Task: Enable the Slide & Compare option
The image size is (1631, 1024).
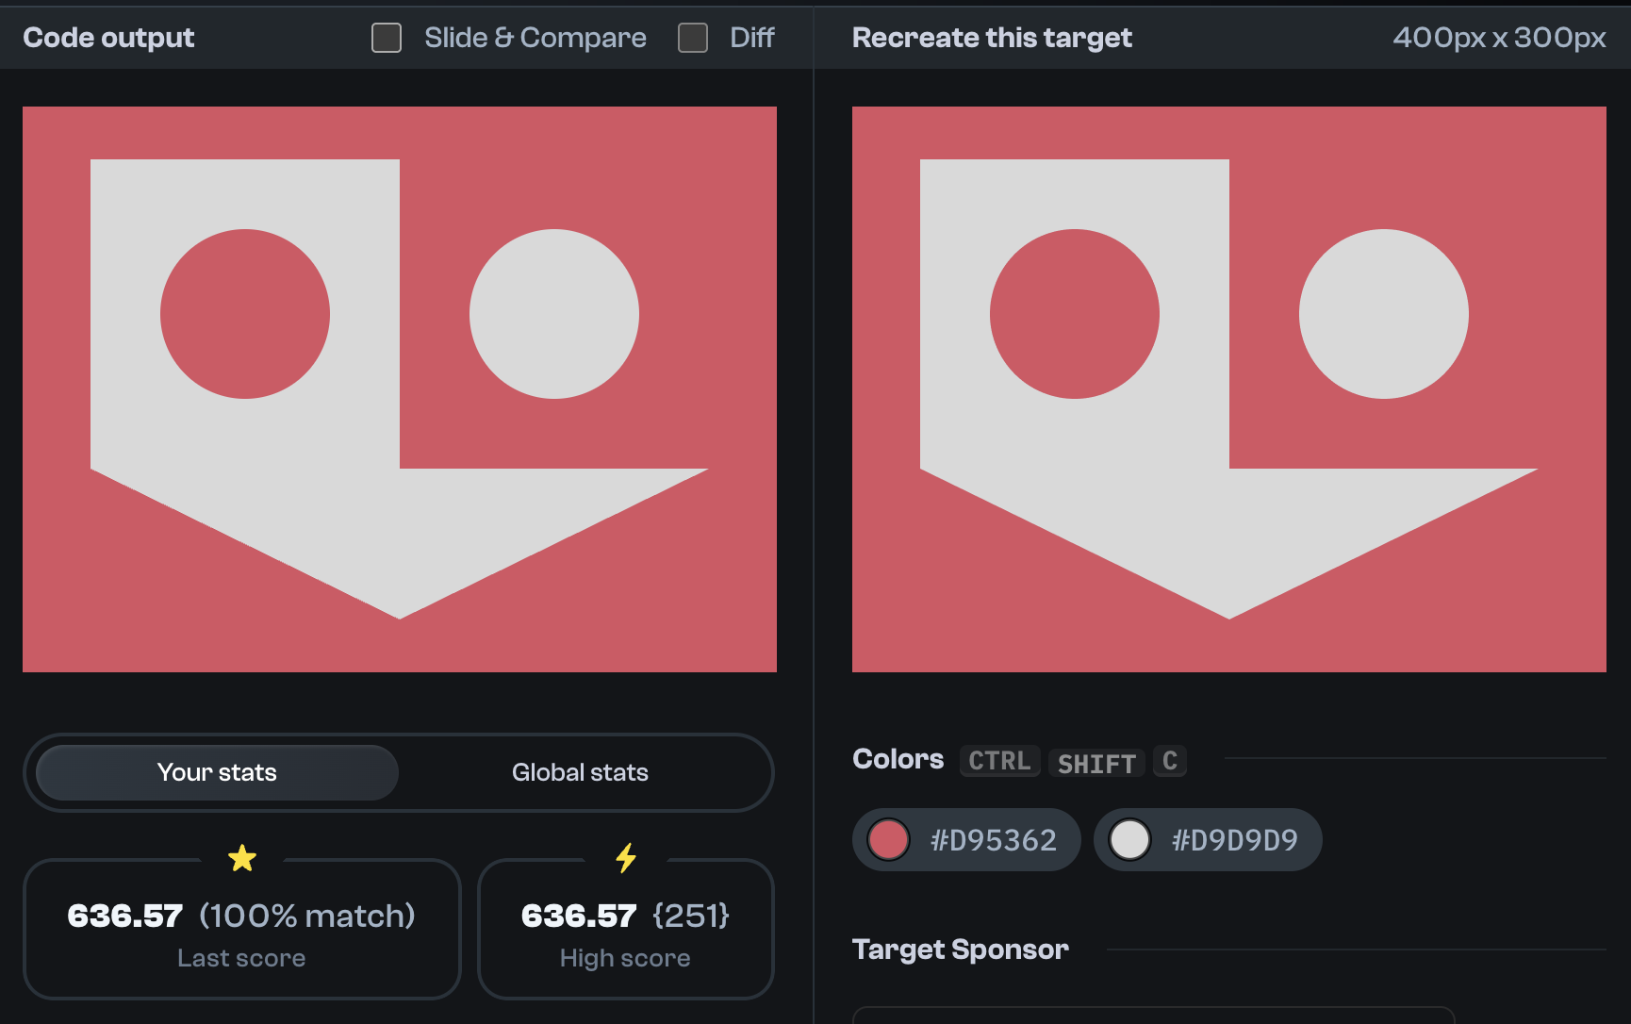Action: point(386,38)
